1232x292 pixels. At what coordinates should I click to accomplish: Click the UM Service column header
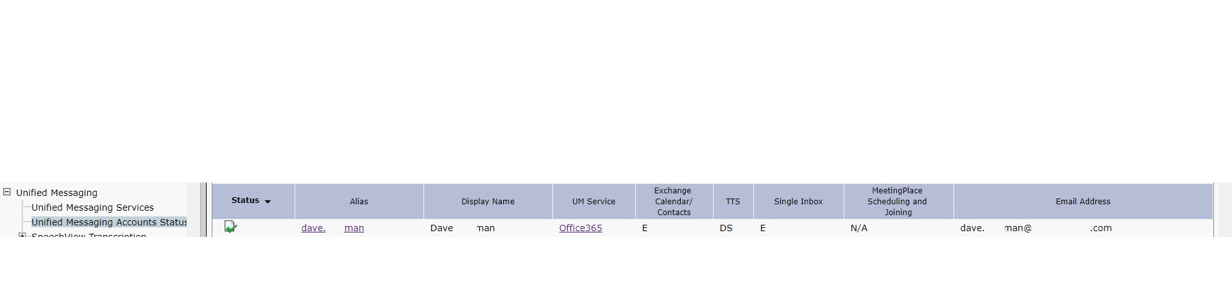pos(594,201)
